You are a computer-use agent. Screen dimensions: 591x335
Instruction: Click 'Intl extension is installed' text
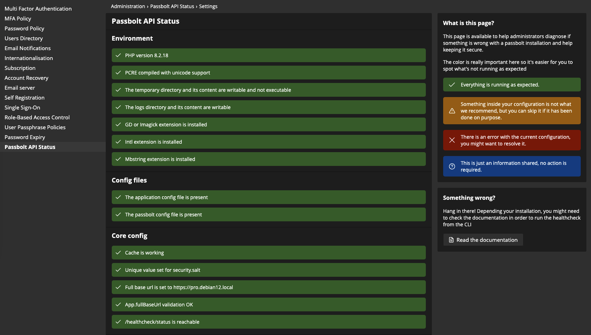[x=153, y=142]
